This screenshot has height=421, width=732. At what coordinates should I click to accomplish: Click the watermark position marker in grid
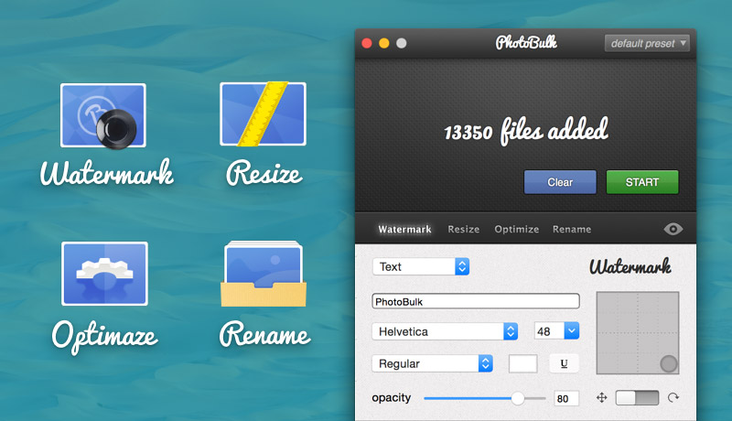tap(669, 363)
